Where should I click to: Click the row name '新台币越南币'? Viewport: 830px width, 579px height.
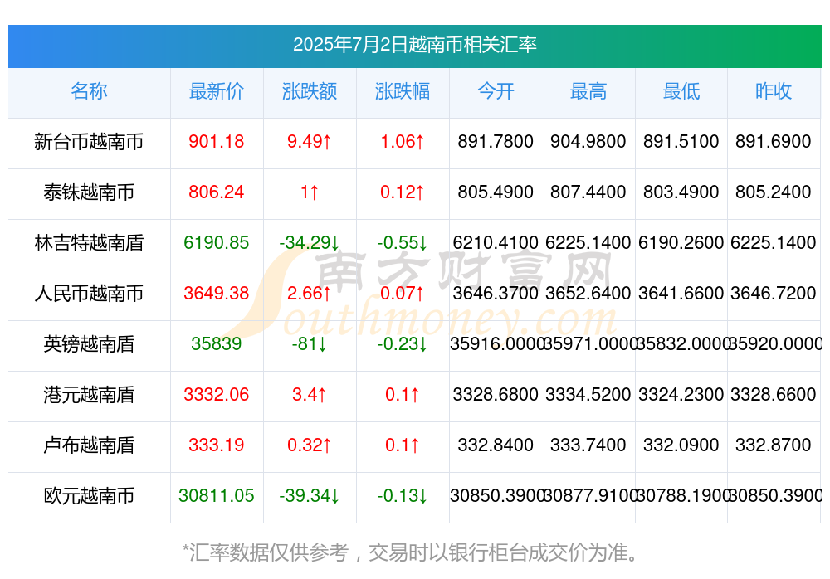(89, 142)
